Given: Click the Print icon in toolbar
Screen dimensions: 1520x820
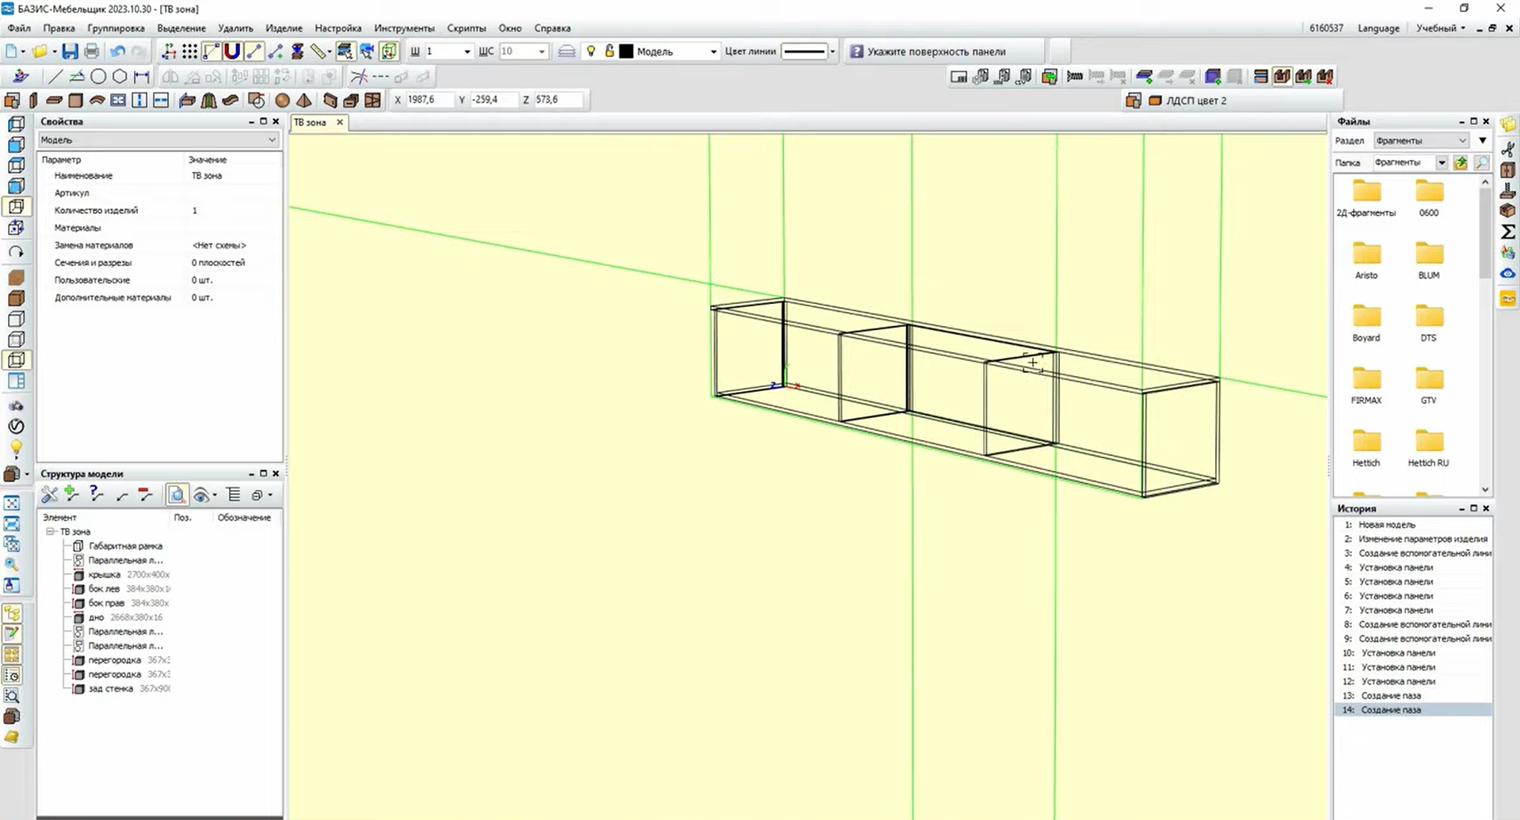Looking at the screenshot, I should pyautogui.click(x=92, y=51).
